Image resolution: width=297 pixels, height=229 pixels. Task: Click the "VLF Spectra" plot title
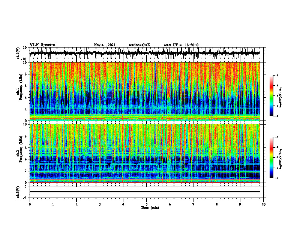point(42,45)
